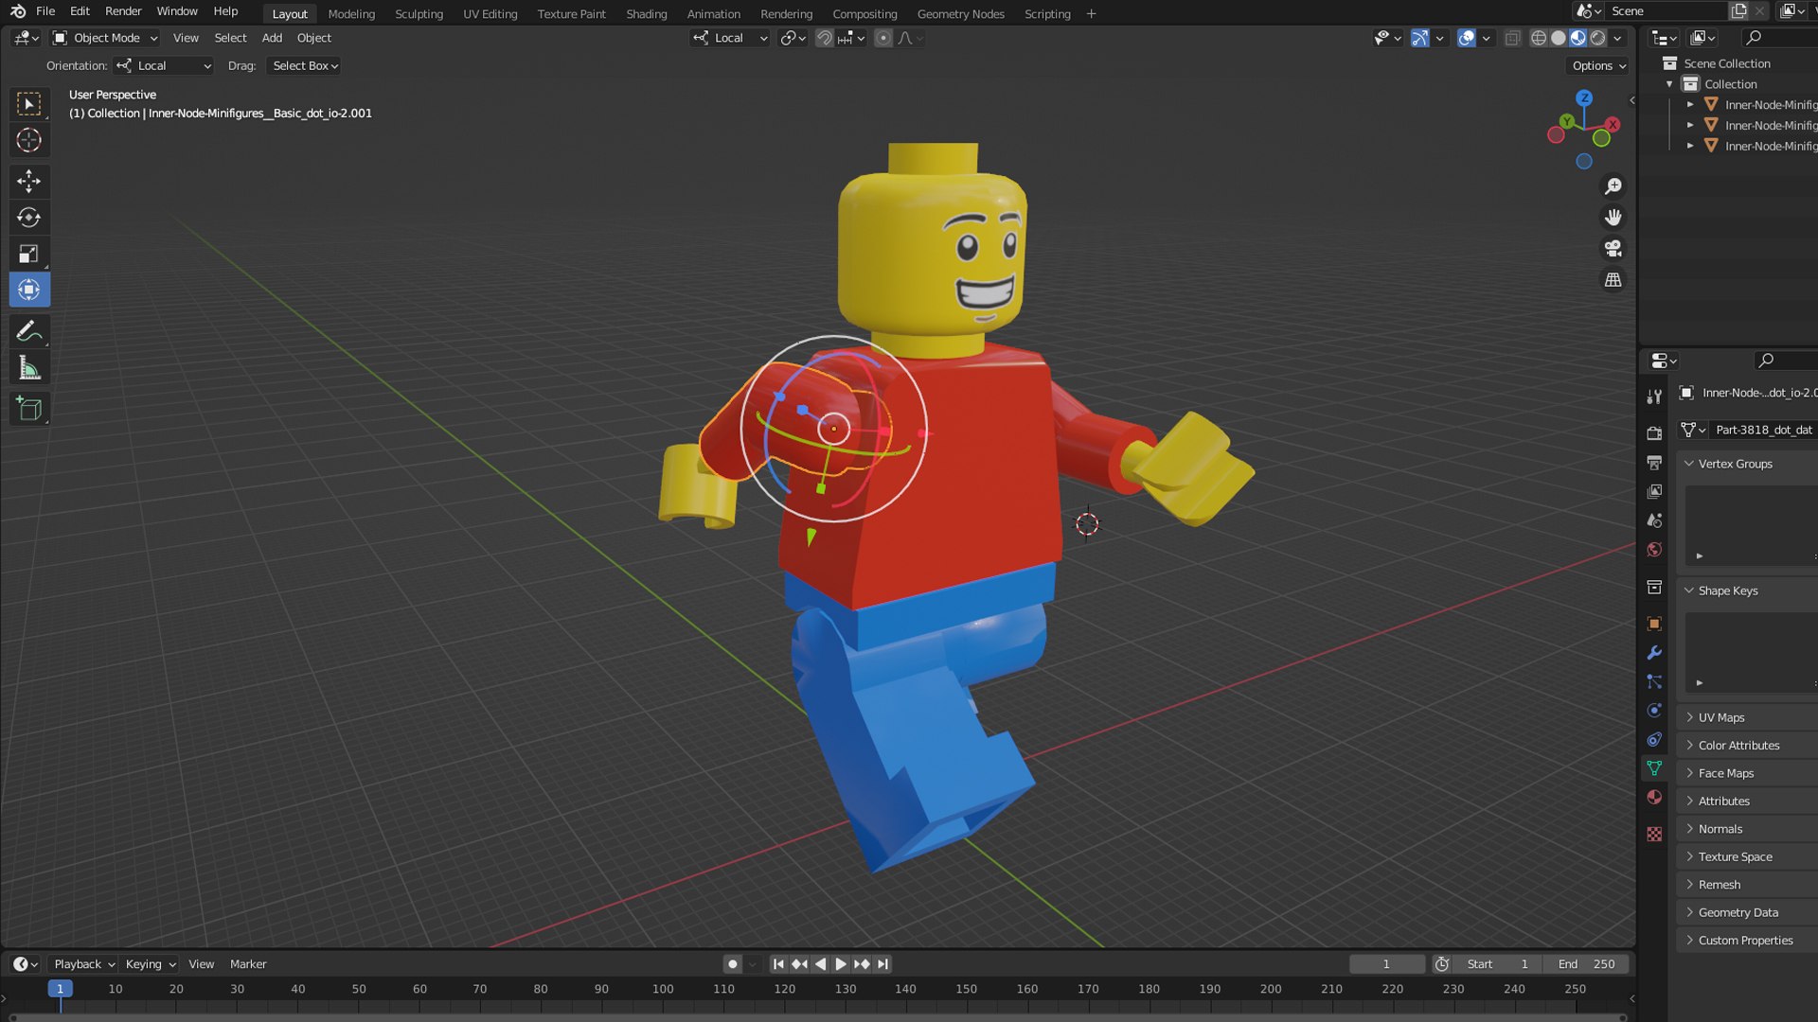Open the Render menu

click(x=123, y=11)
